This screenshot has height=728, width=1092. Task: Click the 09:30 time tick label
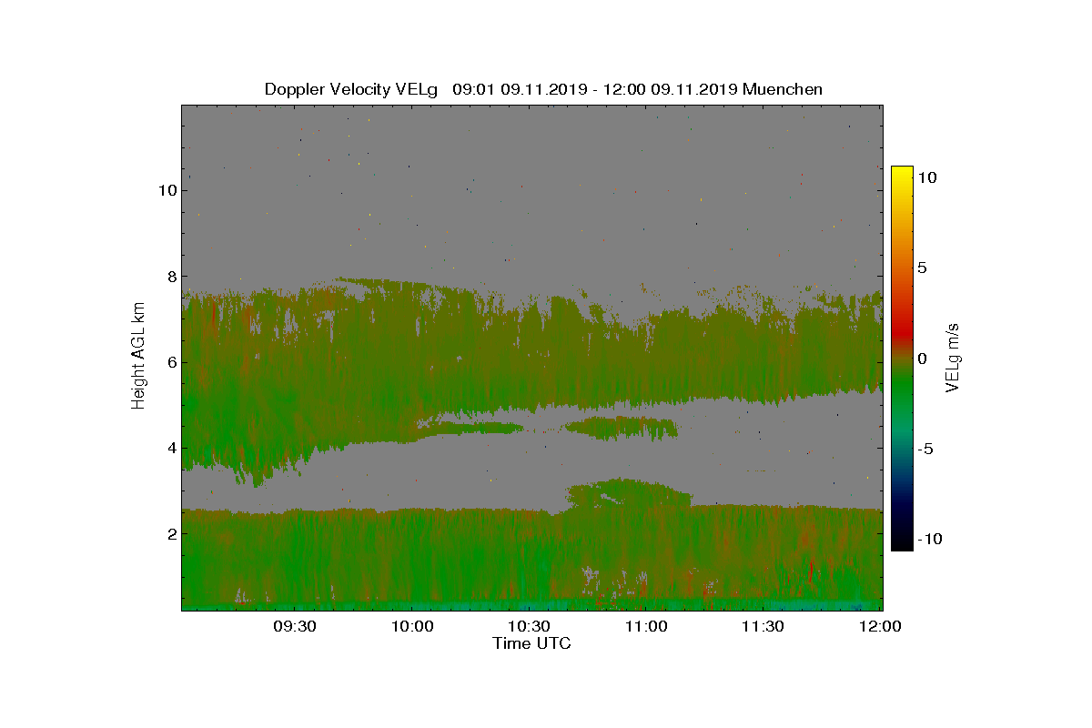(294, 626)
